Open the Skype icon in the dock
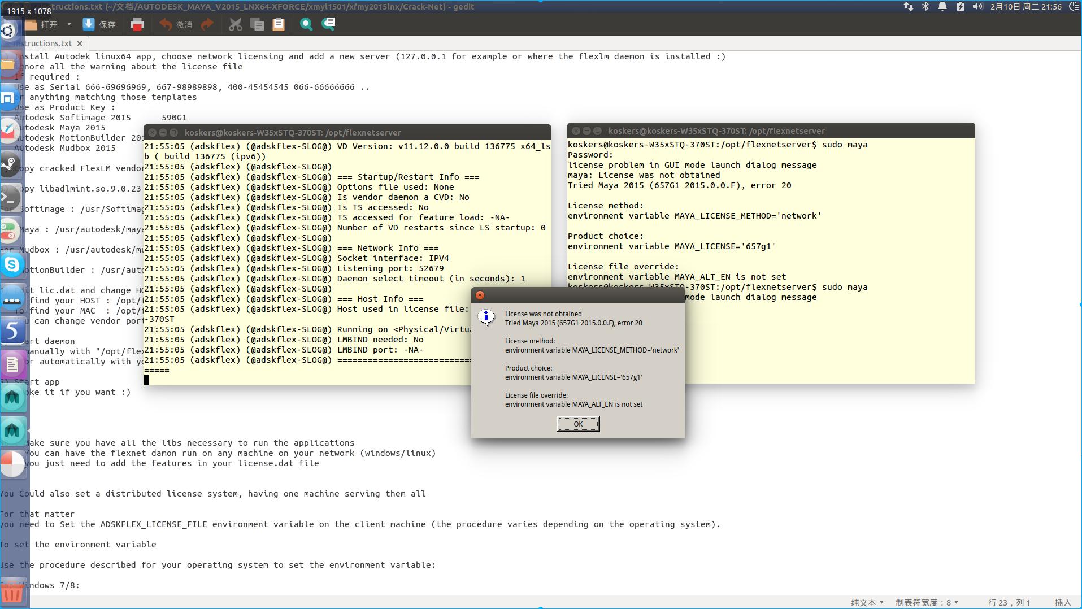Image resolution: width=1082 pixels, height=609 pixels. [x=12, y=264]
